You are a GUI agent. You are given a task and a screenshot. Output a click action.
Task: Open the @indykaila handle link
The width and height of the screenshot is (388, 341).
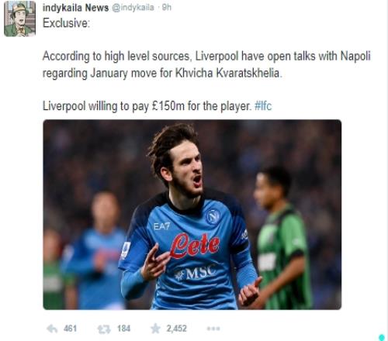(x=133, y=8)
